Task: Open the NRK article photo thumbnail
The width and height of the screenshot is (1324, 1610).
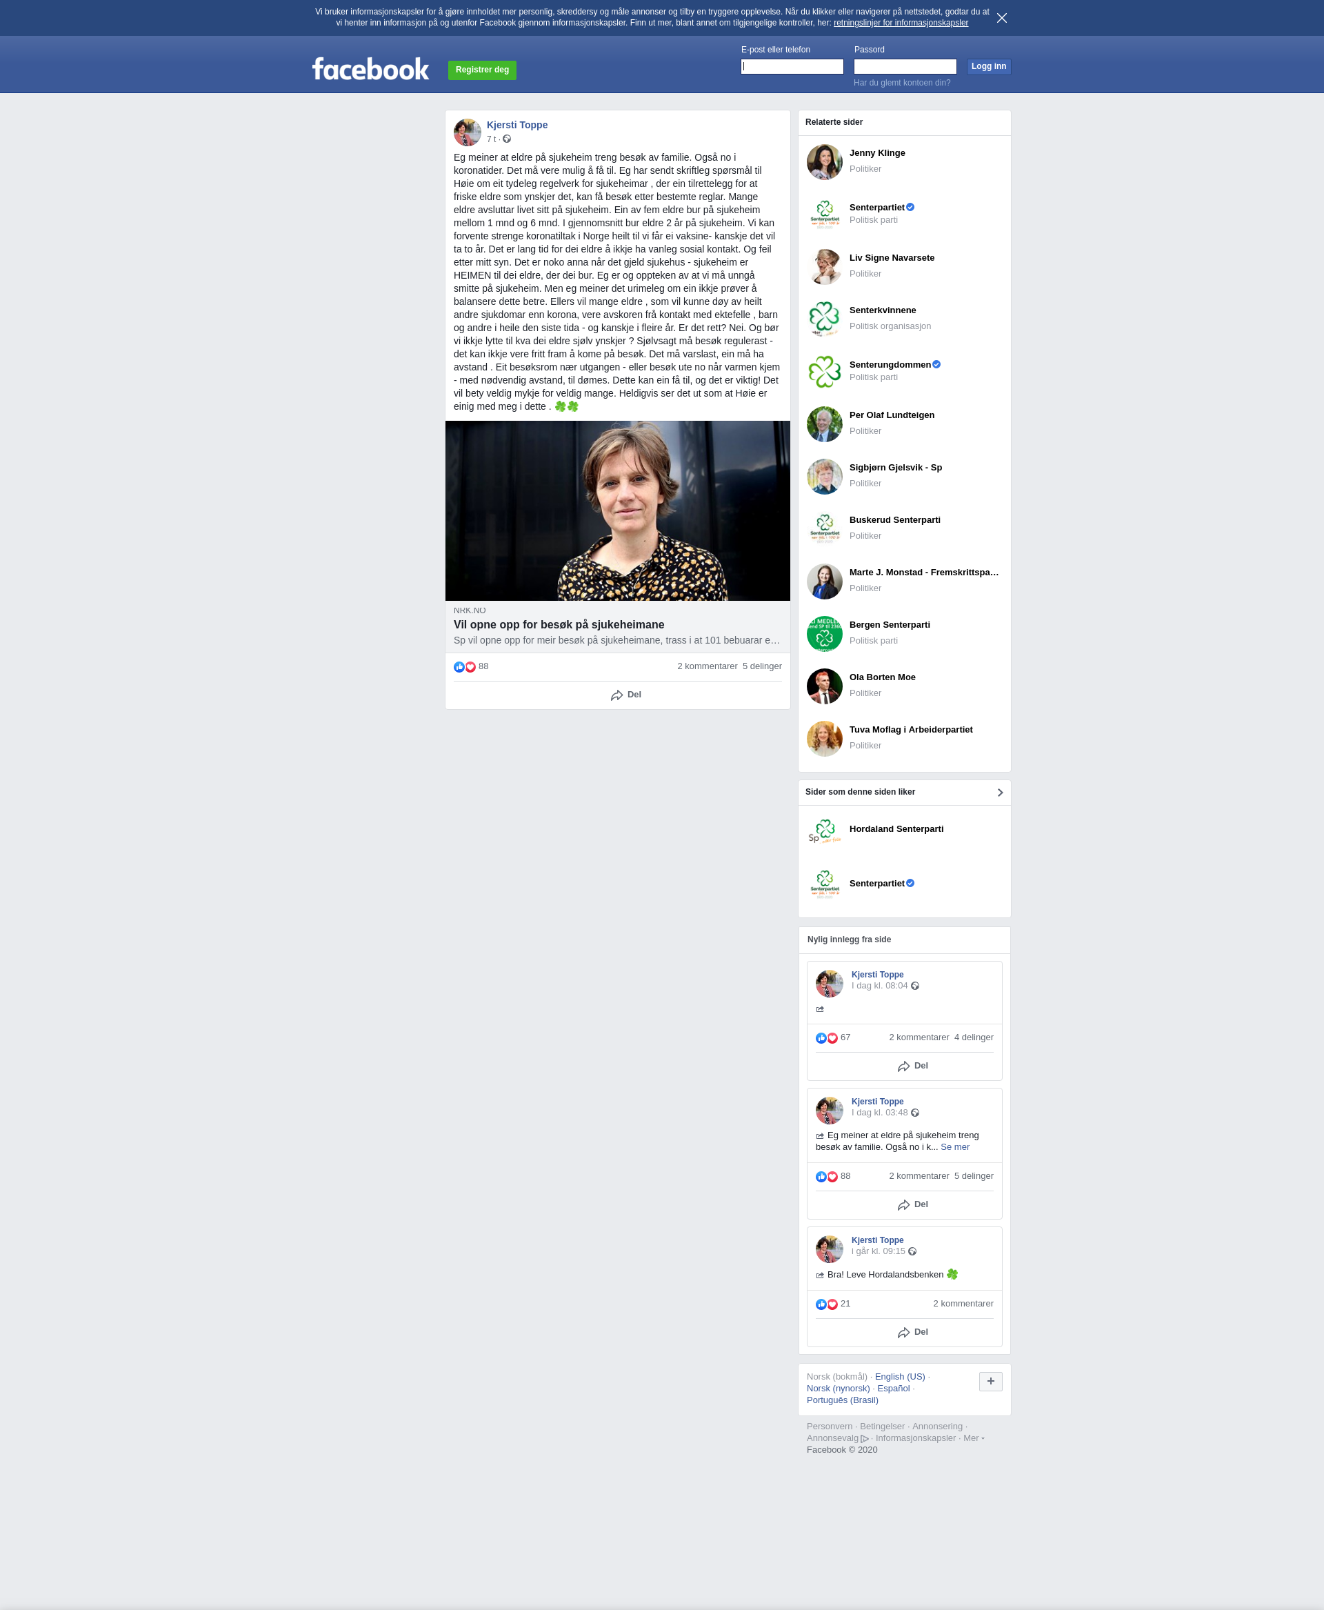Action: click(x=617, y=510)
